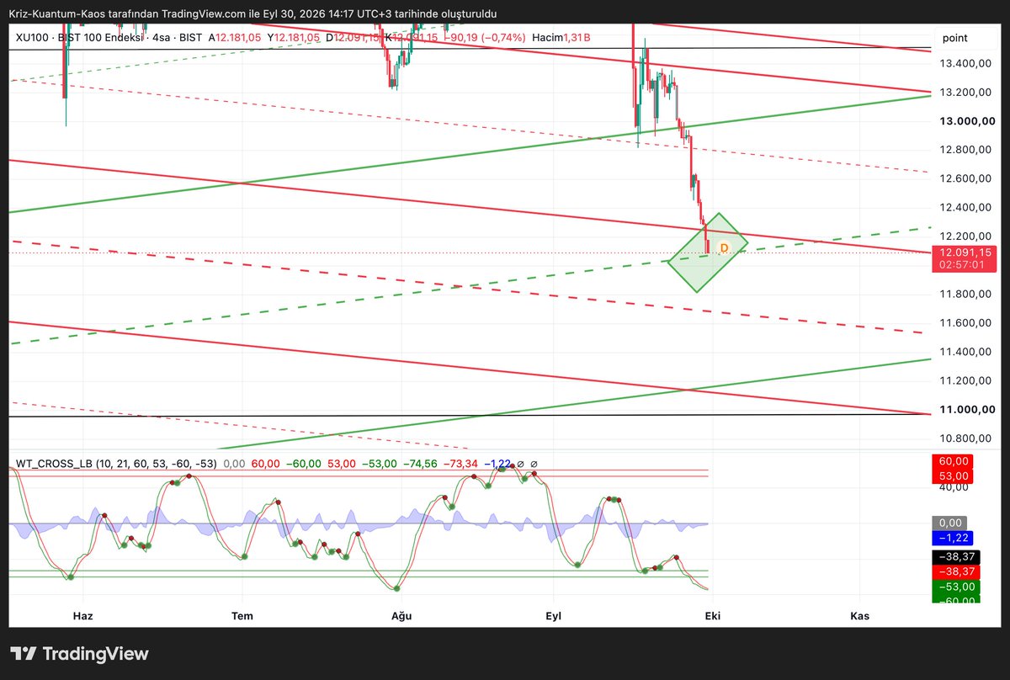
Task: Select the green diamond drawing on the chart
Action: tap(707, 252)
